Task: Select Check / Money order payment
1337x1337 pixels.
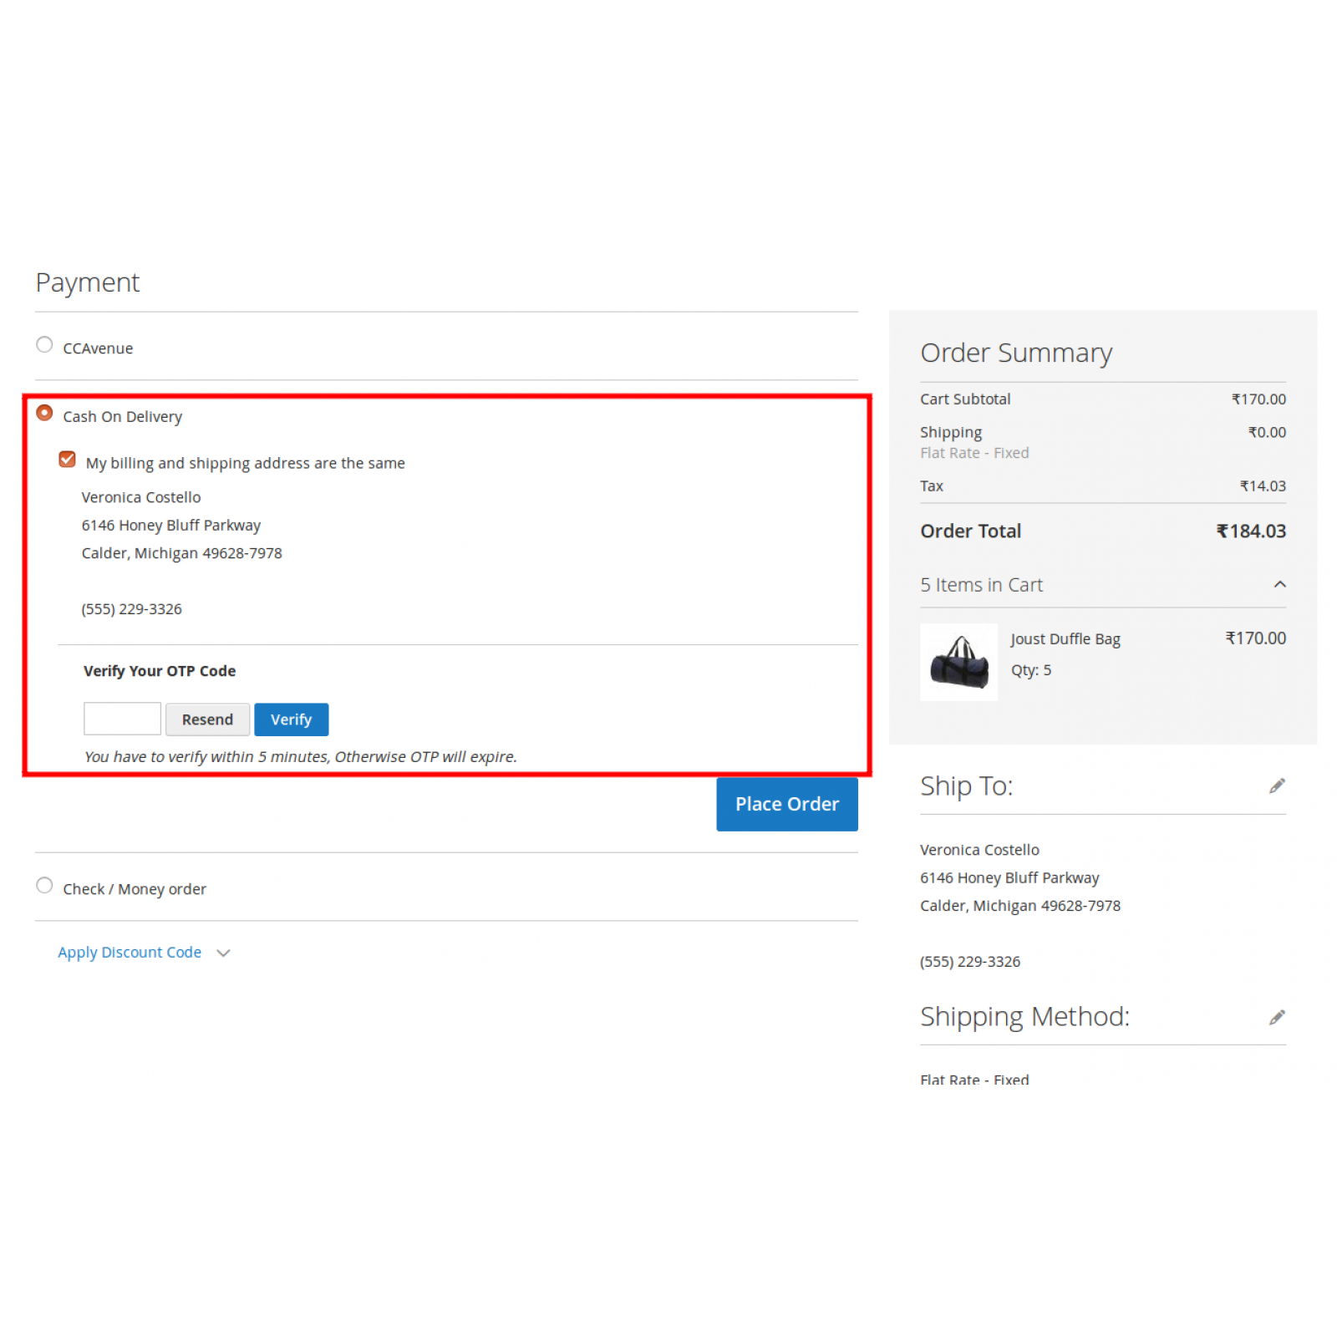Action: point(44,886)
